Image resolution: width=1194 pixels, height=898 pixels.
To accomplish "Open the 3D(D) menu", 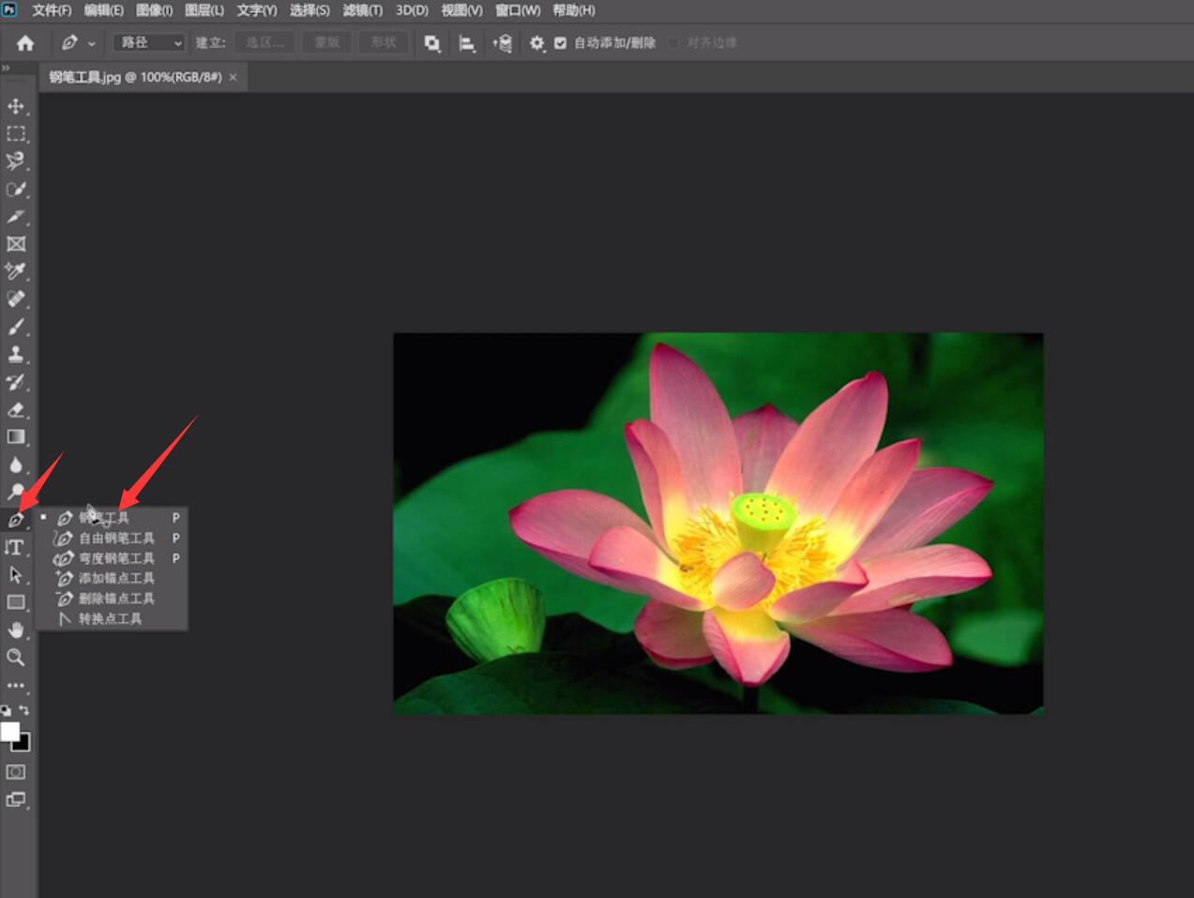I will pos(412,10).
